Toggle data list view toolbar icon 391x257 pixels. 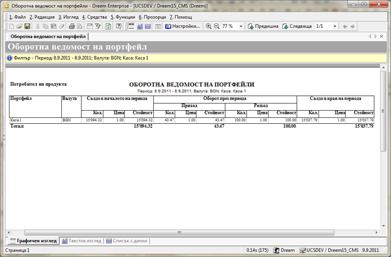(x=147, y=26)
